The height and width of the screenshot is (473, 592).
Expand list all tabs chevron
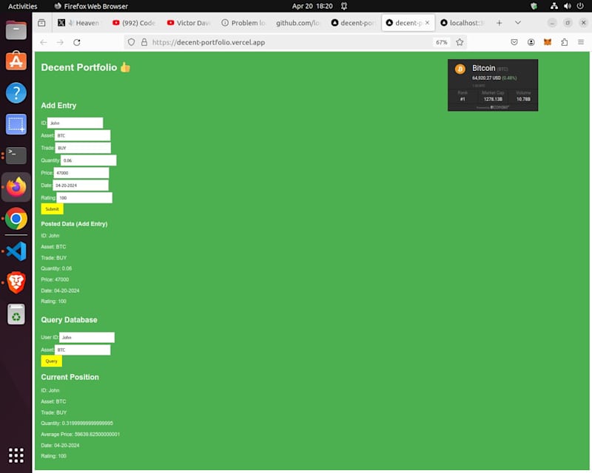coord(518,23)
